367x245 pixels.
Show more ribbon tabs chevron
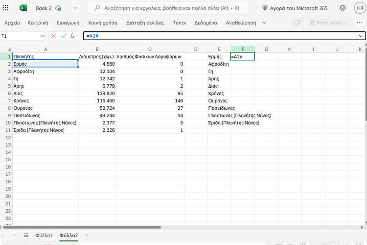(x=264, y=23)
